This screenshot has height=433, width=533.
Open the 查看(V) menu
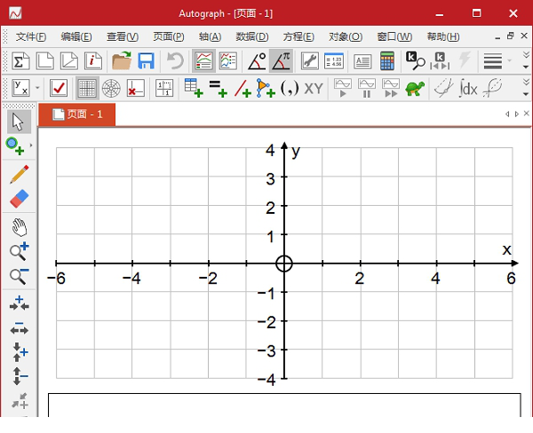pos(123,36)
